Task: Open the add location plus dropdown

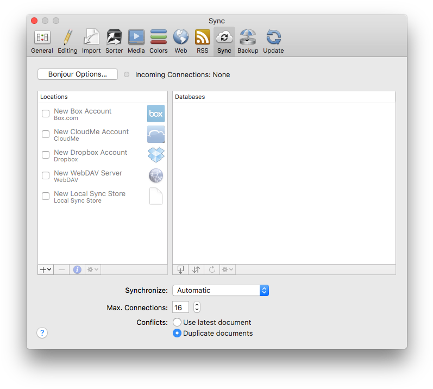Action: (x=46, y=269)
